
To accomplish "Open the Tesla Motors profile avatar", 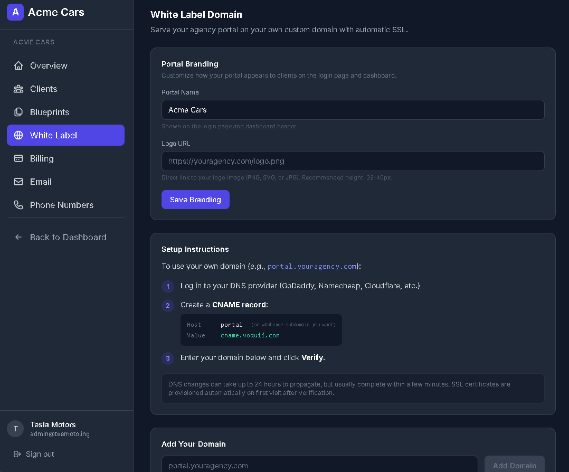I will (15, 429).
